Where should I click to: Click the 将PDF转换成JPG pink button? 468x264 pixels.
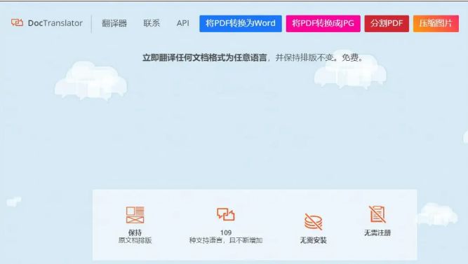[x=323, y=24]
